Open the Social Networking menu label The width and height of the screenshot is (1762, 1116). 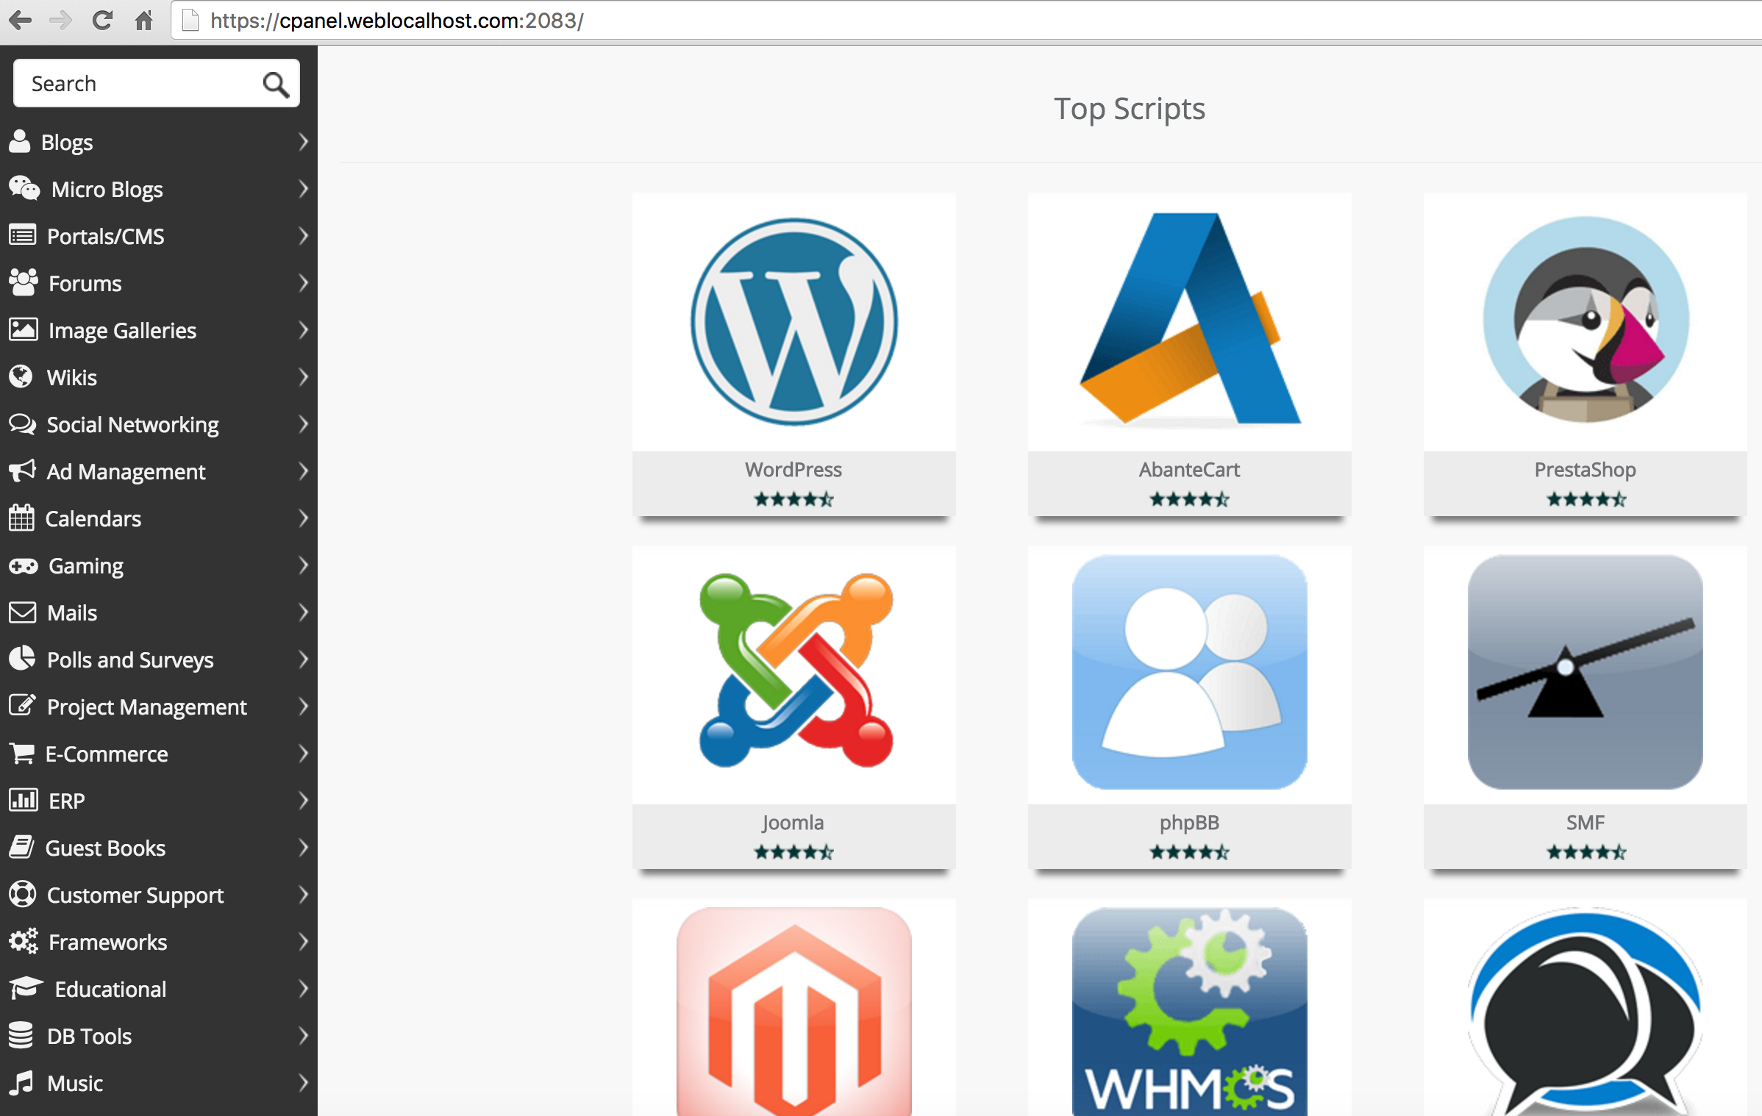click(x=133, y=425)
